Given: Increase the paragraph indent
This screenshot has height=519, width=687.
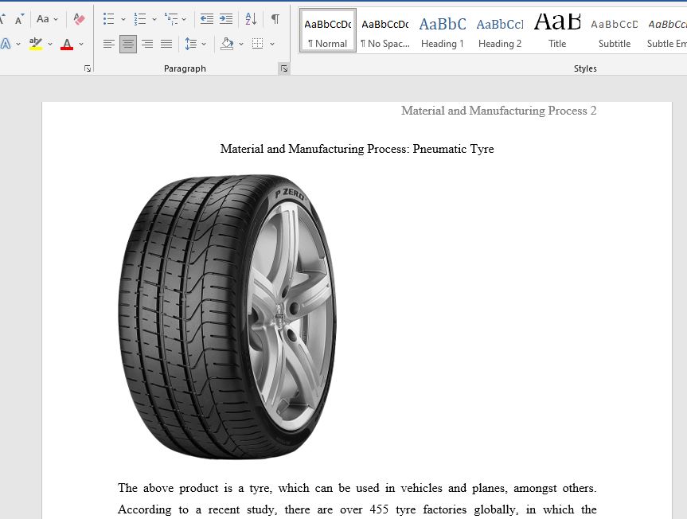Looking at the screenshot, I should [x=226, y=19].
